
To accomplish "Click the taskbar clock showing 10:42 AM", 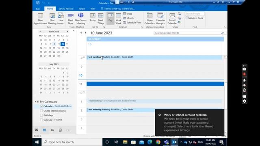I will click(x=210, y=142).
